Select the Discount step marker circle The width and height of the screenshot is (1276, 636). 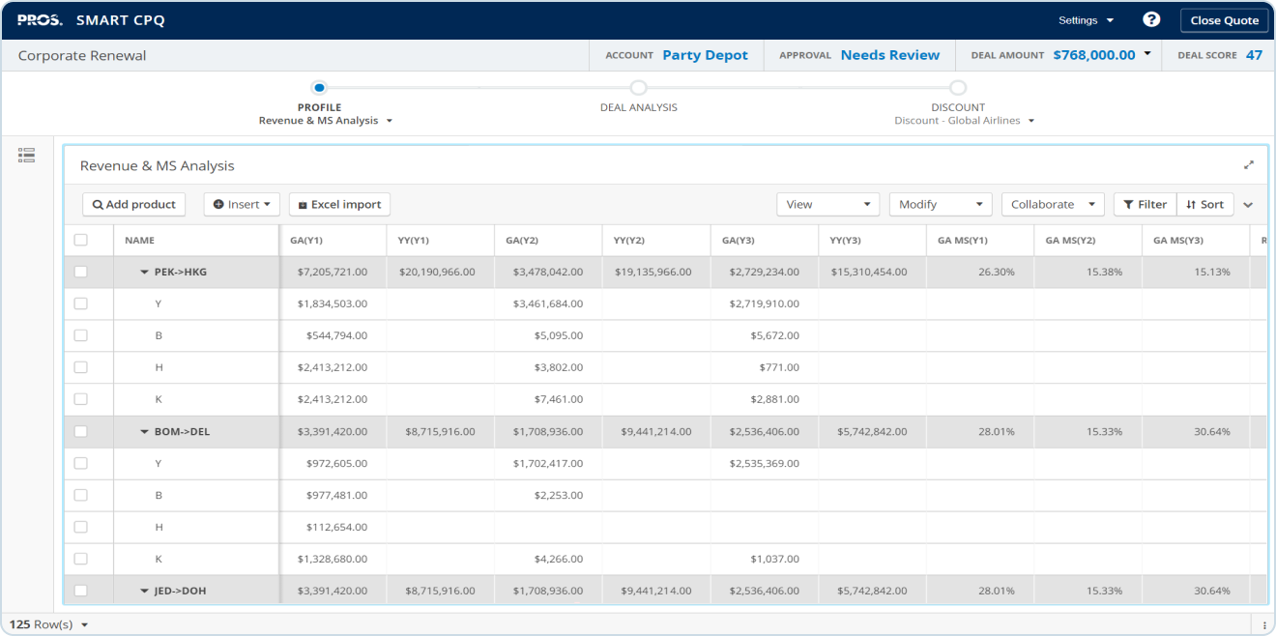pos(957,88)
